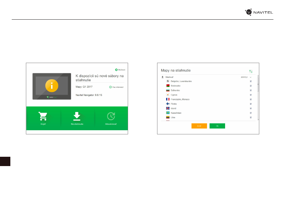Click the Stiahnuť download icon in list header
The height and width of the screenshot is (205, 290).
coord(163,77)
